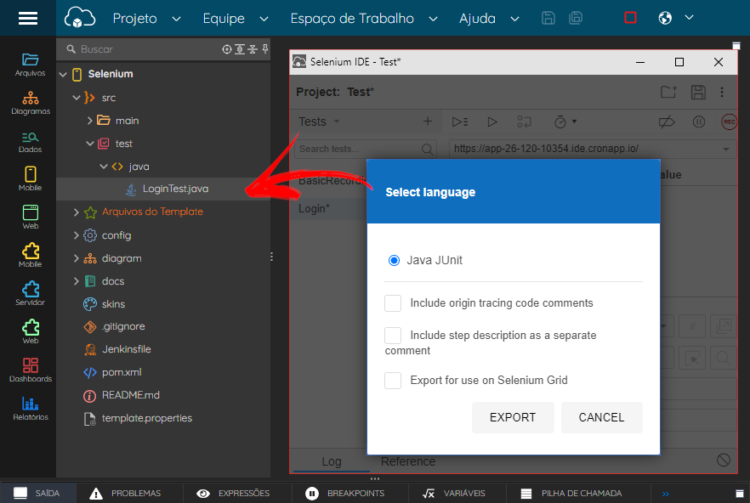Click the REC record button
The width and height of the screenshot is (750, 503).
[x=729, y=122]
